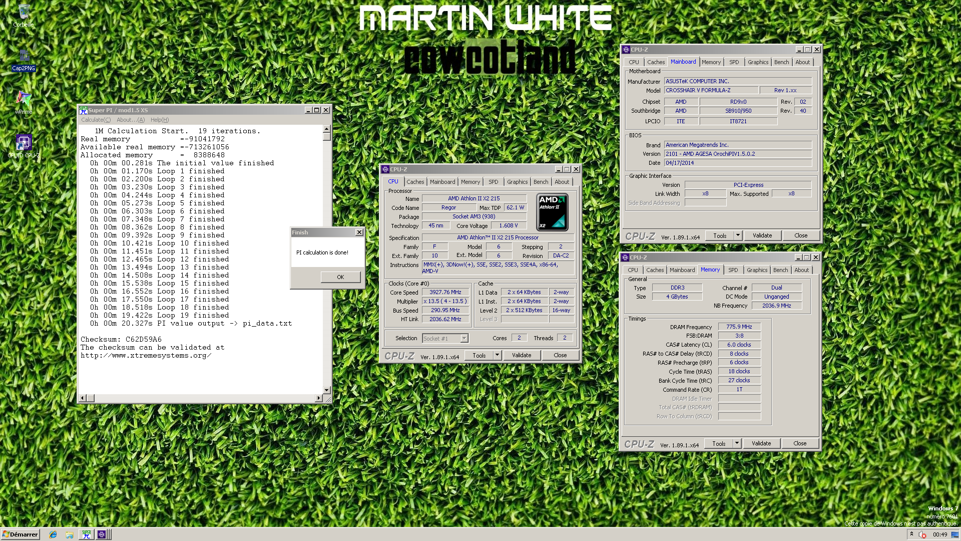Click the Démarrer start button
This screenshot has width=961, height=541.
click(20, 534)
